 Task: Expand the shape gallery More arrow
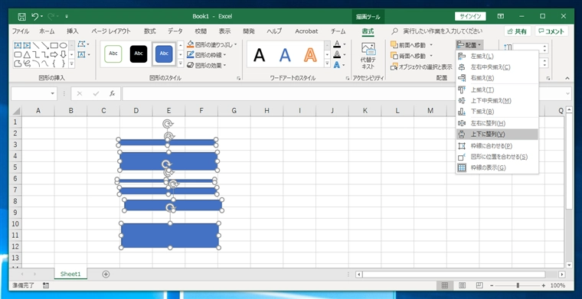point(72,63)
